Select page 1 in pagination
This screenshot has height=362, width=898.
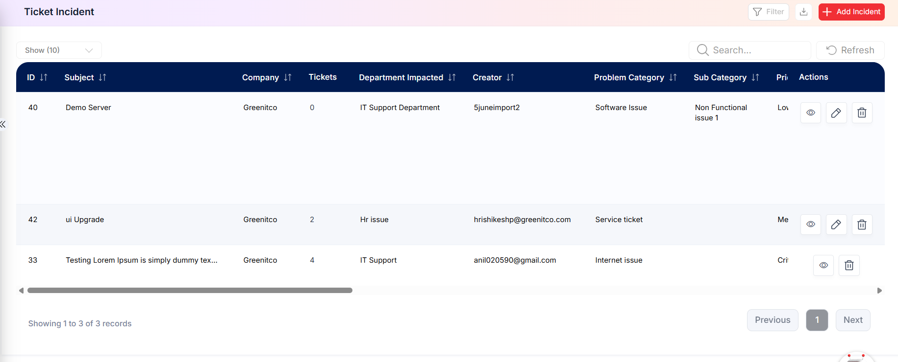(x=817, y=320)
